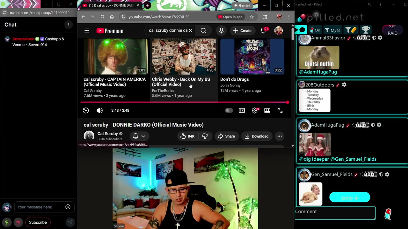Toggle the Pilled pill filter button

pos(351,30)
